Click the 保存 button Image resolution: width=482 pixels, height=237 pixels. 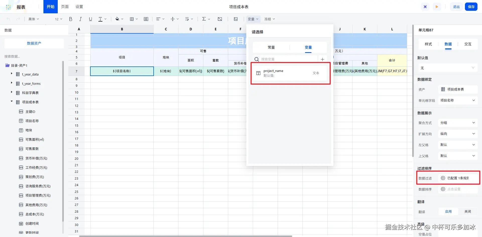tap(471, 7)
